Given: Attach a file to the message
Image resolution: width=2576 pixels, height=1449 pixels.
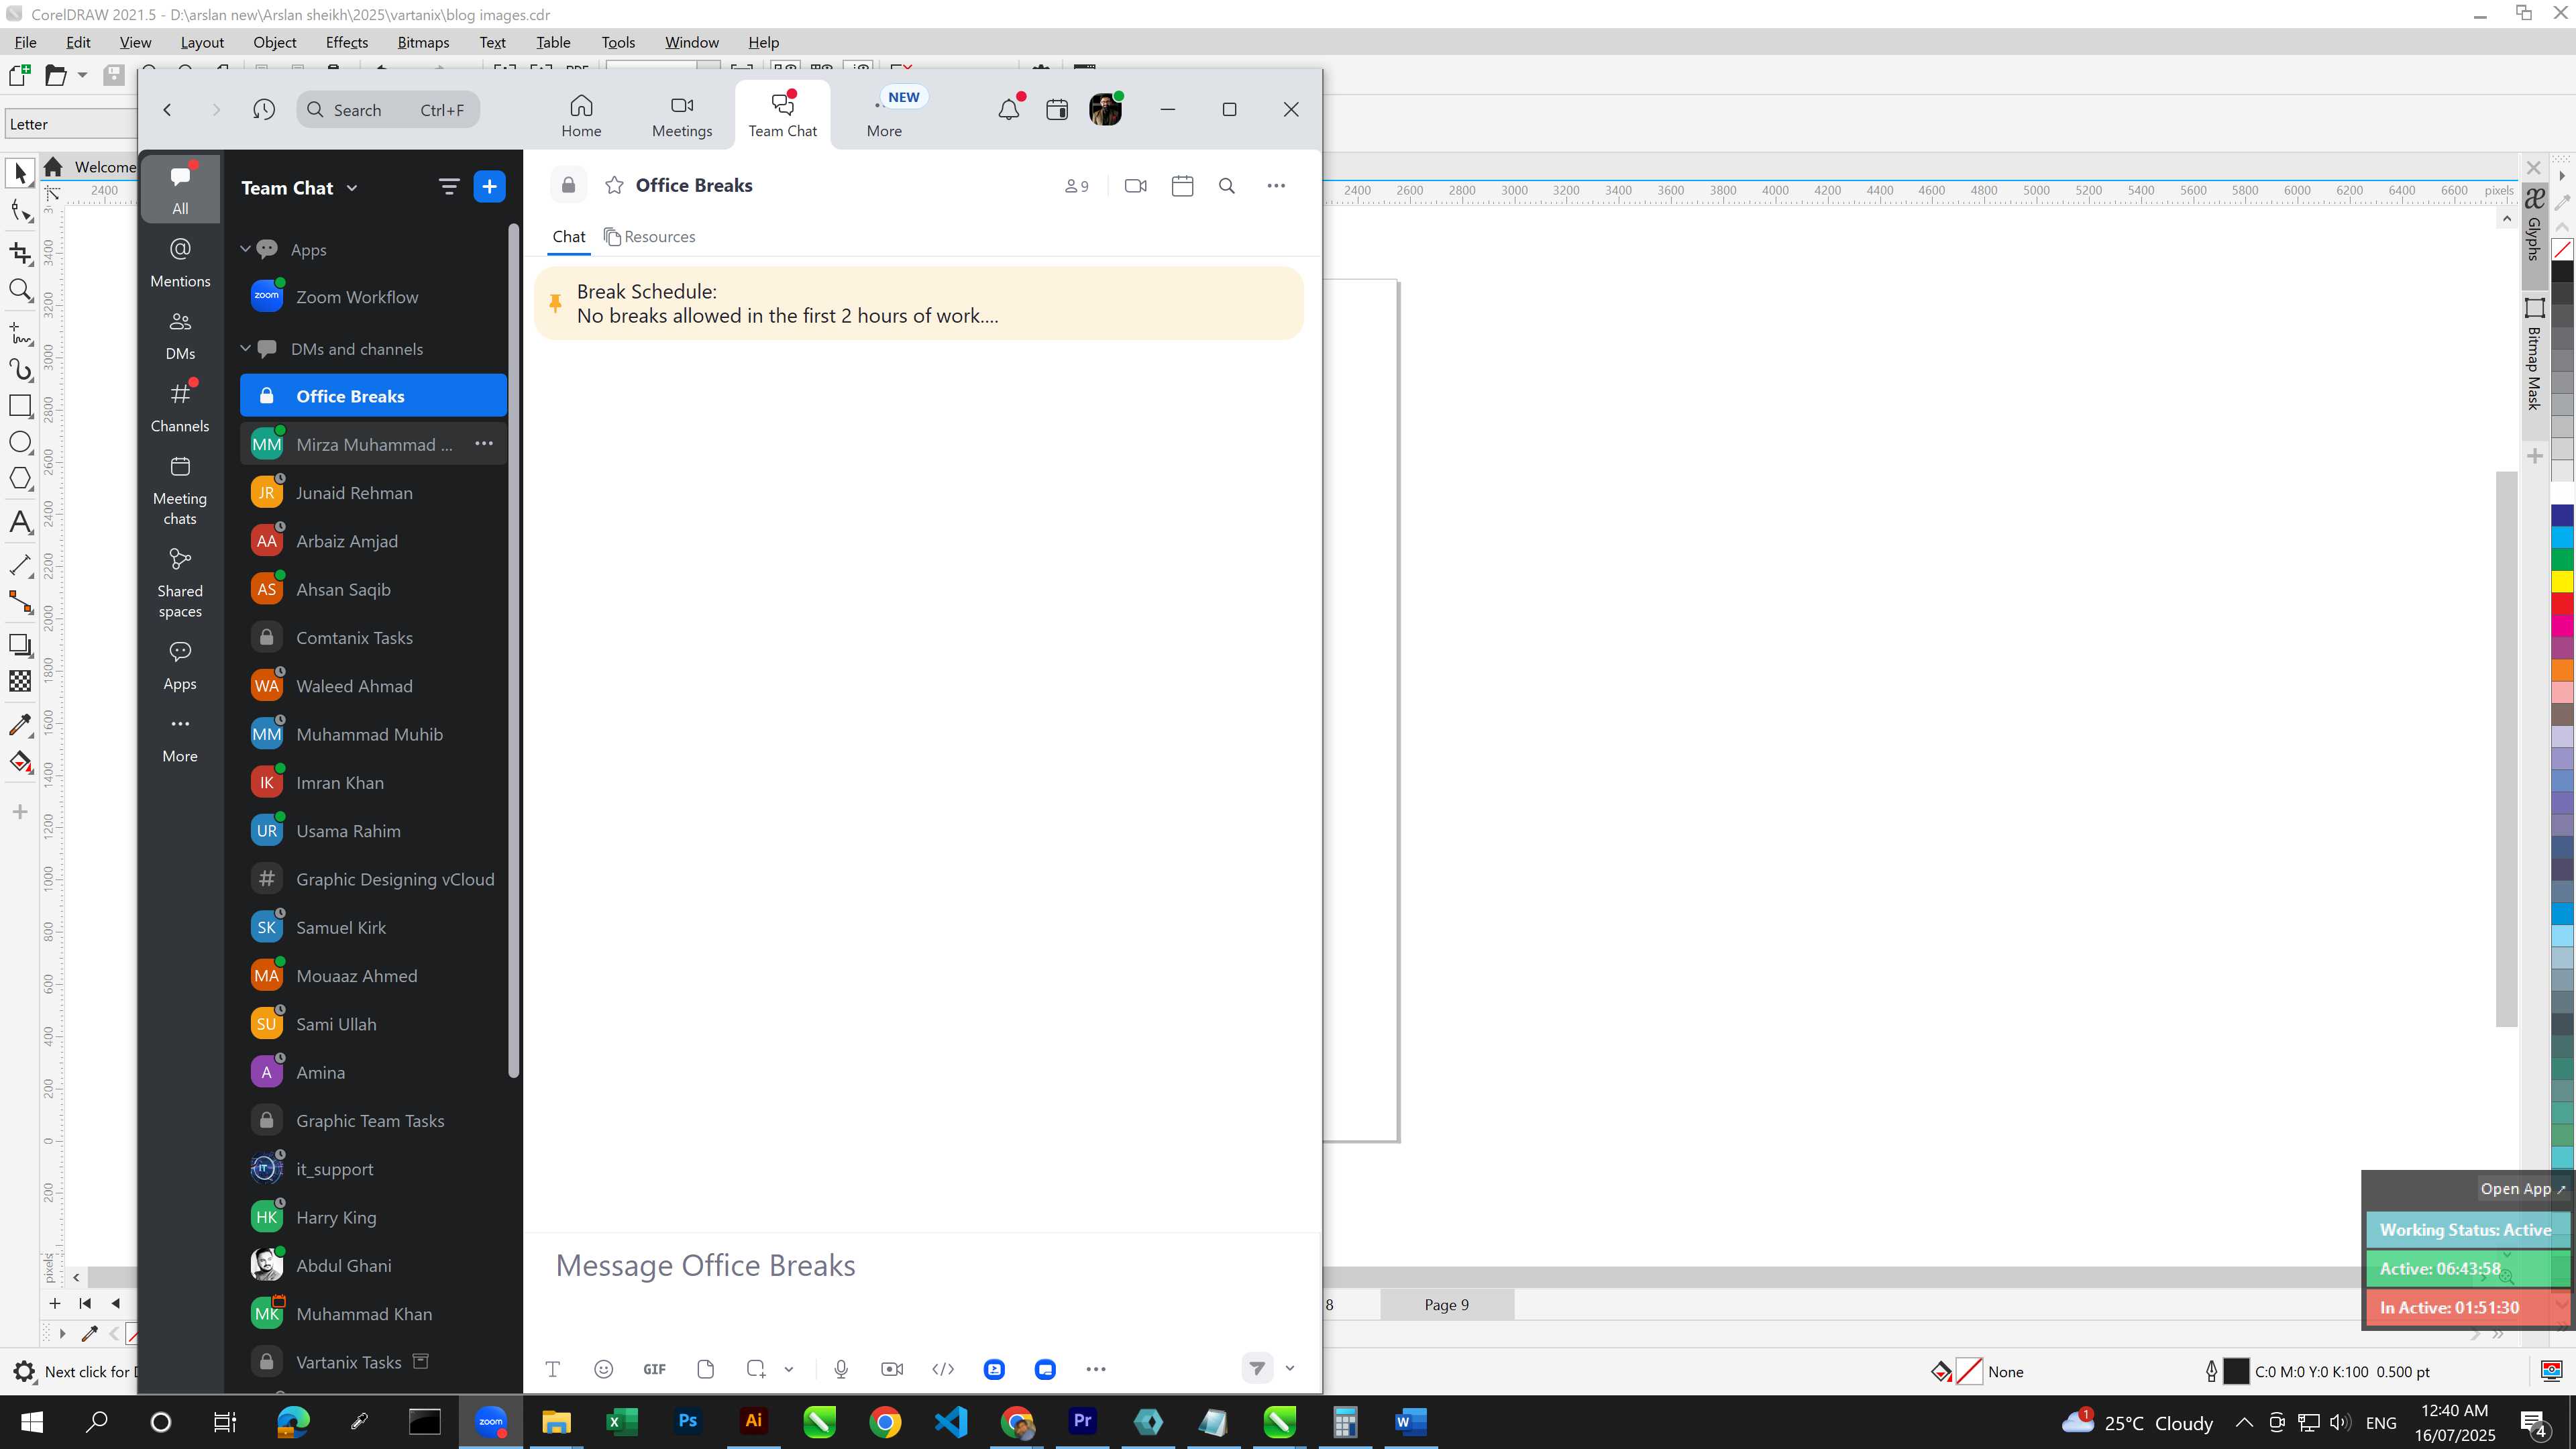Looking at the screenshot, I should click(x=705, y=1369).
